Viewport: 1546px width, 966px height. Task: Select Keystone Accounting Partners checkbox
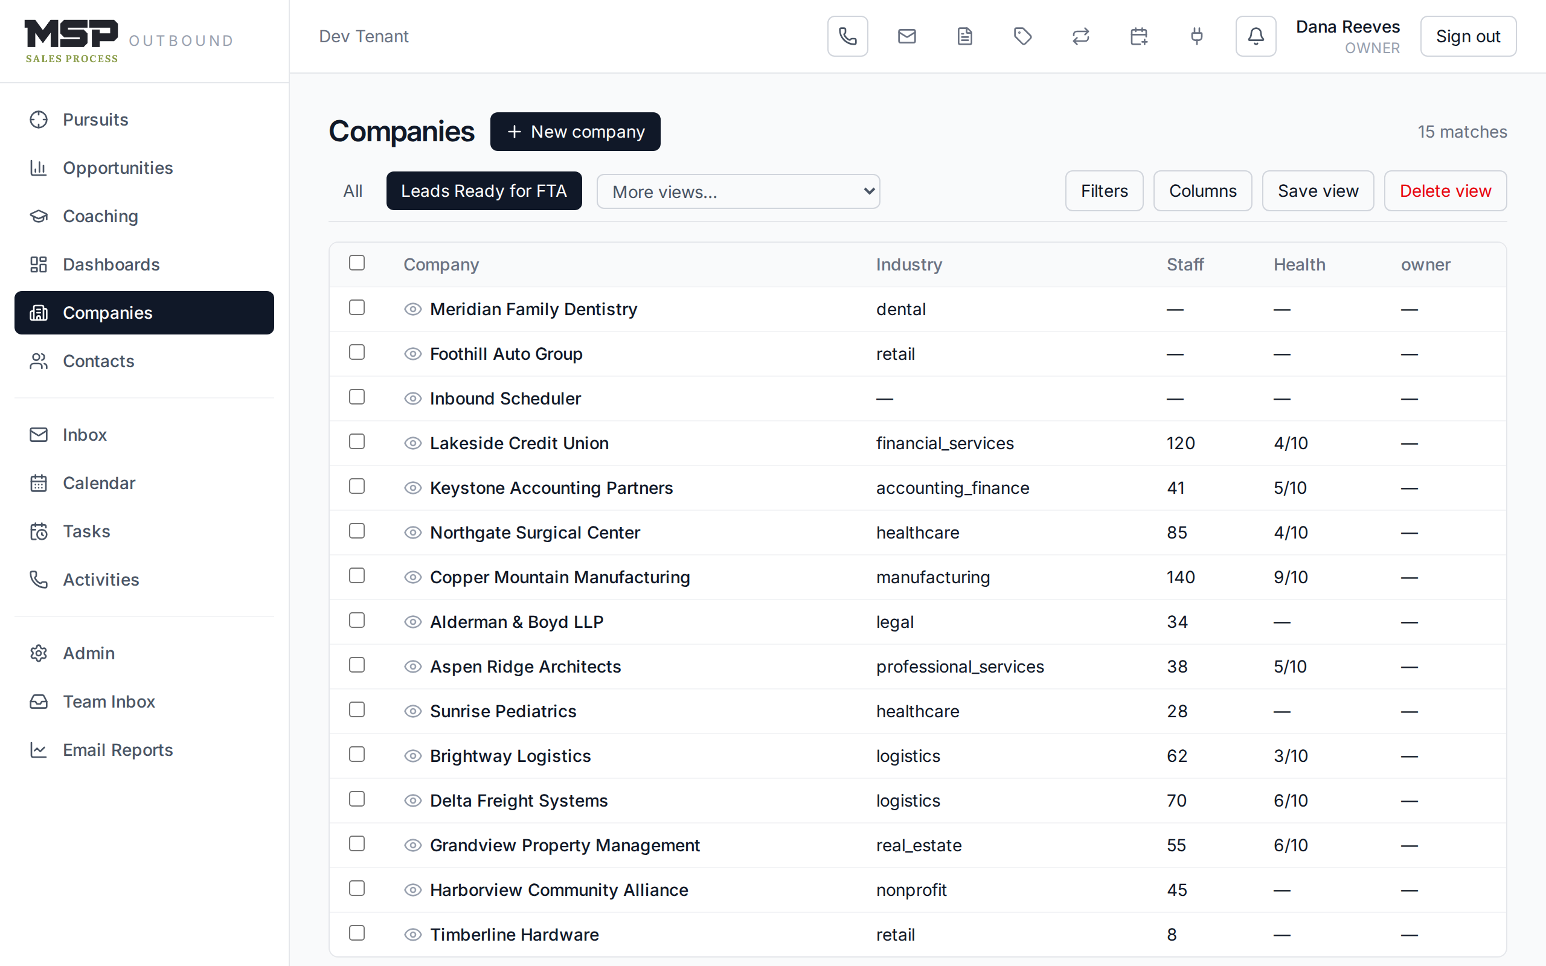357,487
